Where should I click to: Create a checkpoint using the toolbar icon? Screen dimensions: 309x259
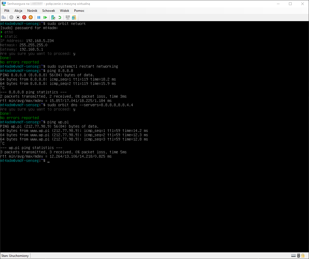(53, 17)
